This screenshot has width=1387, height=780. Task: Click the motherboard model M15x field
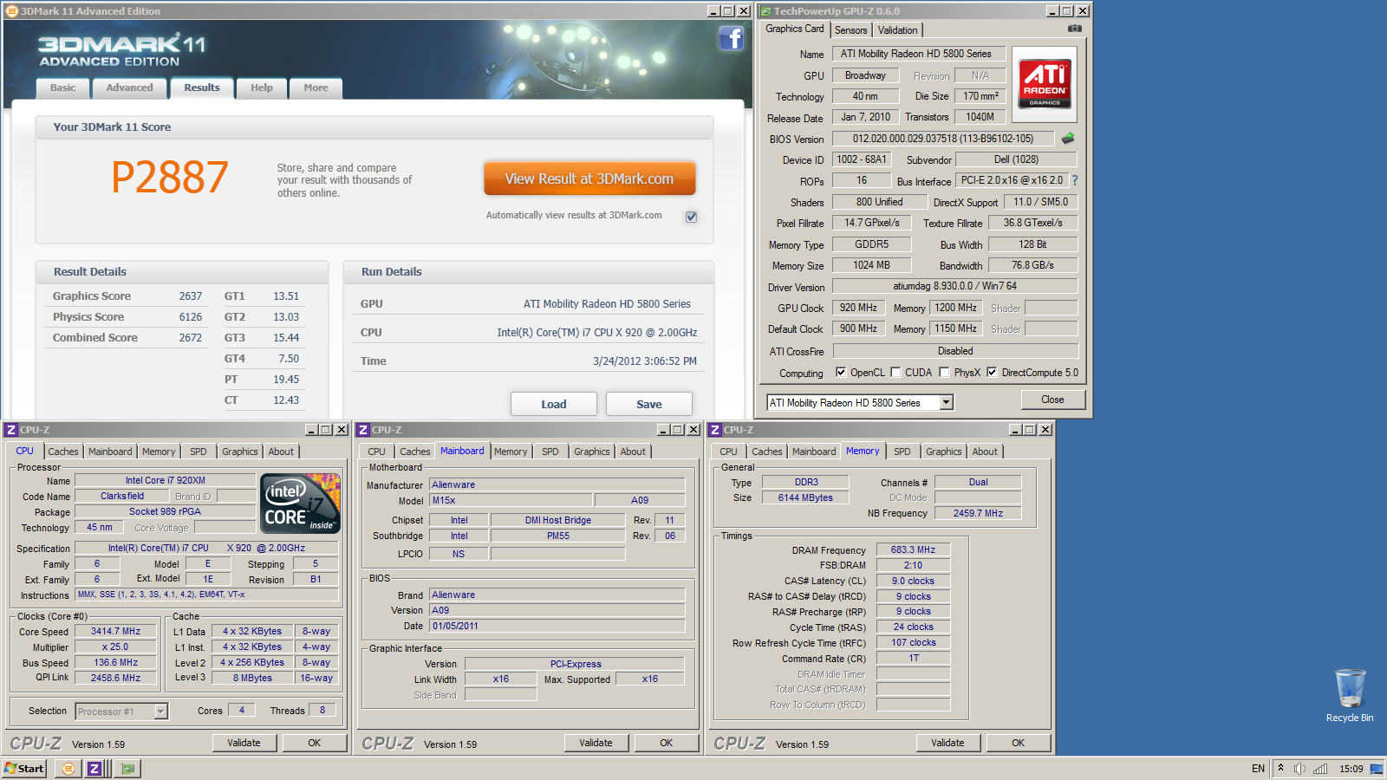tap(511, 500)
